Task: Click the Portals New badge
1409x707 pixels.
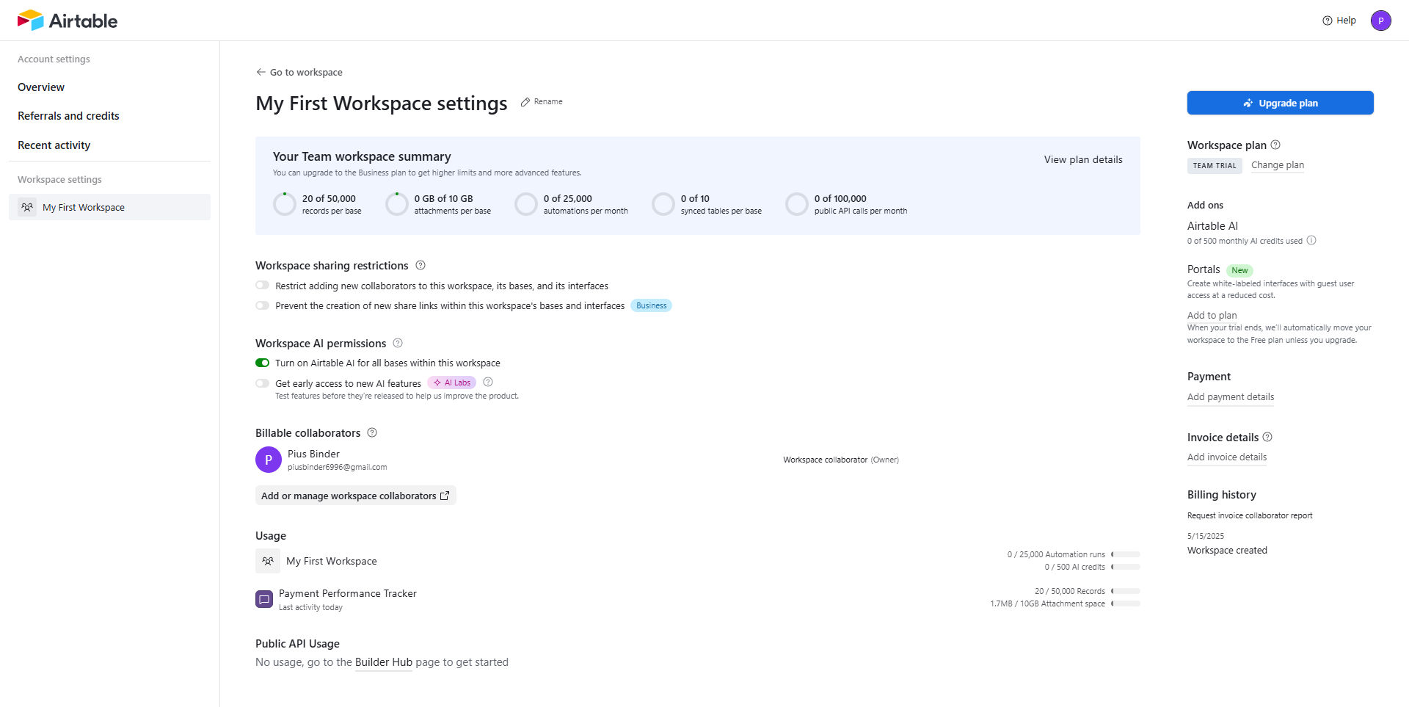Action: coord(1239,270)
